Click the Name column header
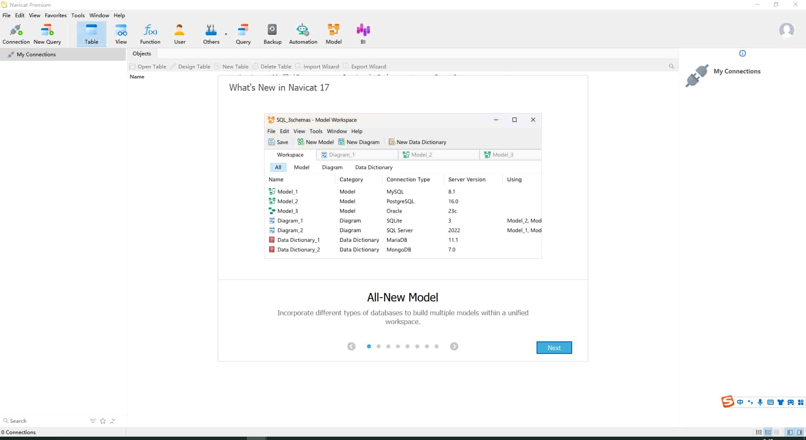The height and width of the screenshot is (440, 806). (137, 76)
